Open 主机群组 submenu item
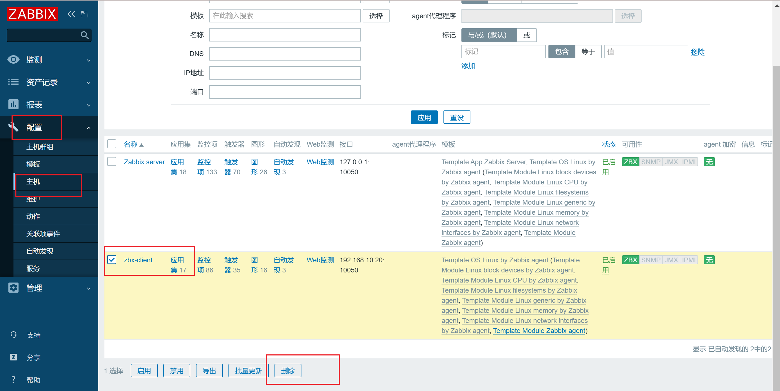 point(56,147)
